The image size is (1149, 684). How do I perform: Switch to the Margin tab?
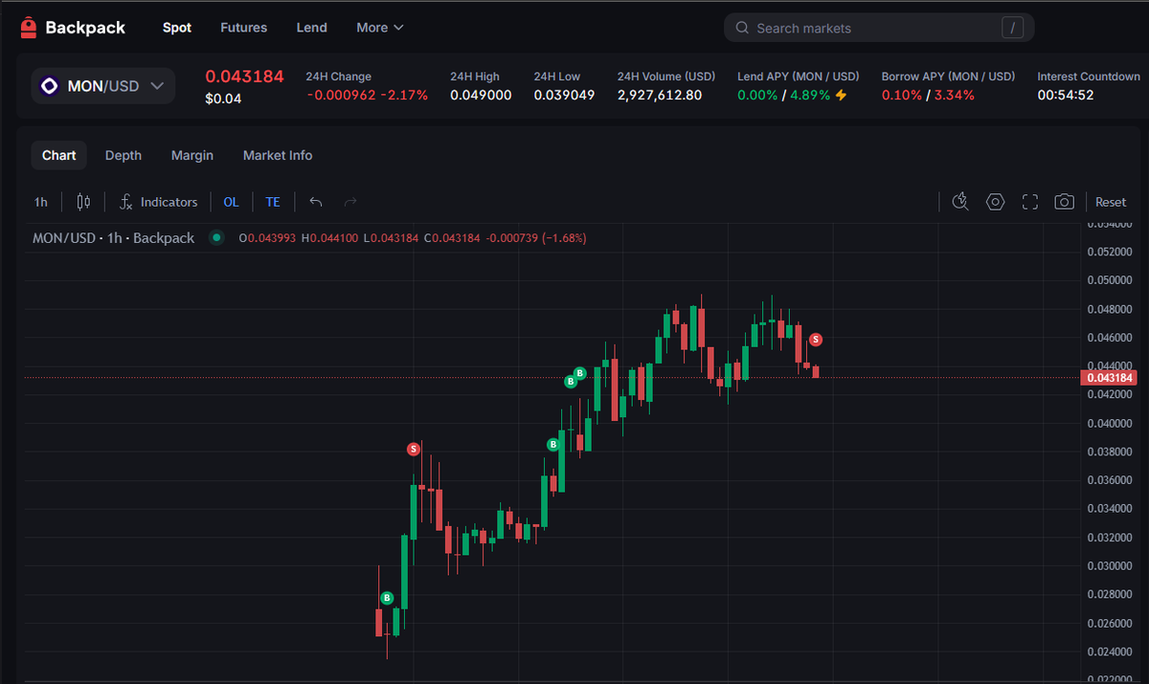192,155
